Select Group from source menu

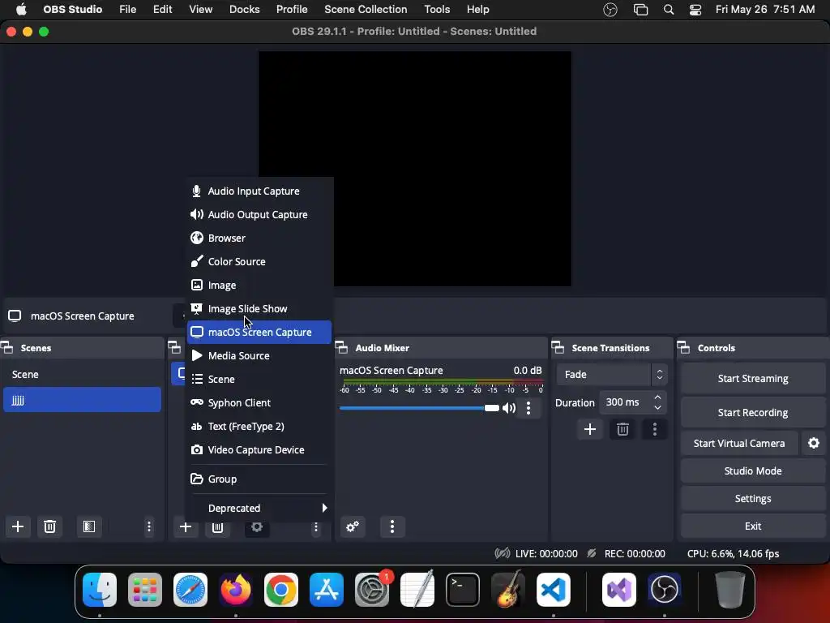[x=259, y=479]
